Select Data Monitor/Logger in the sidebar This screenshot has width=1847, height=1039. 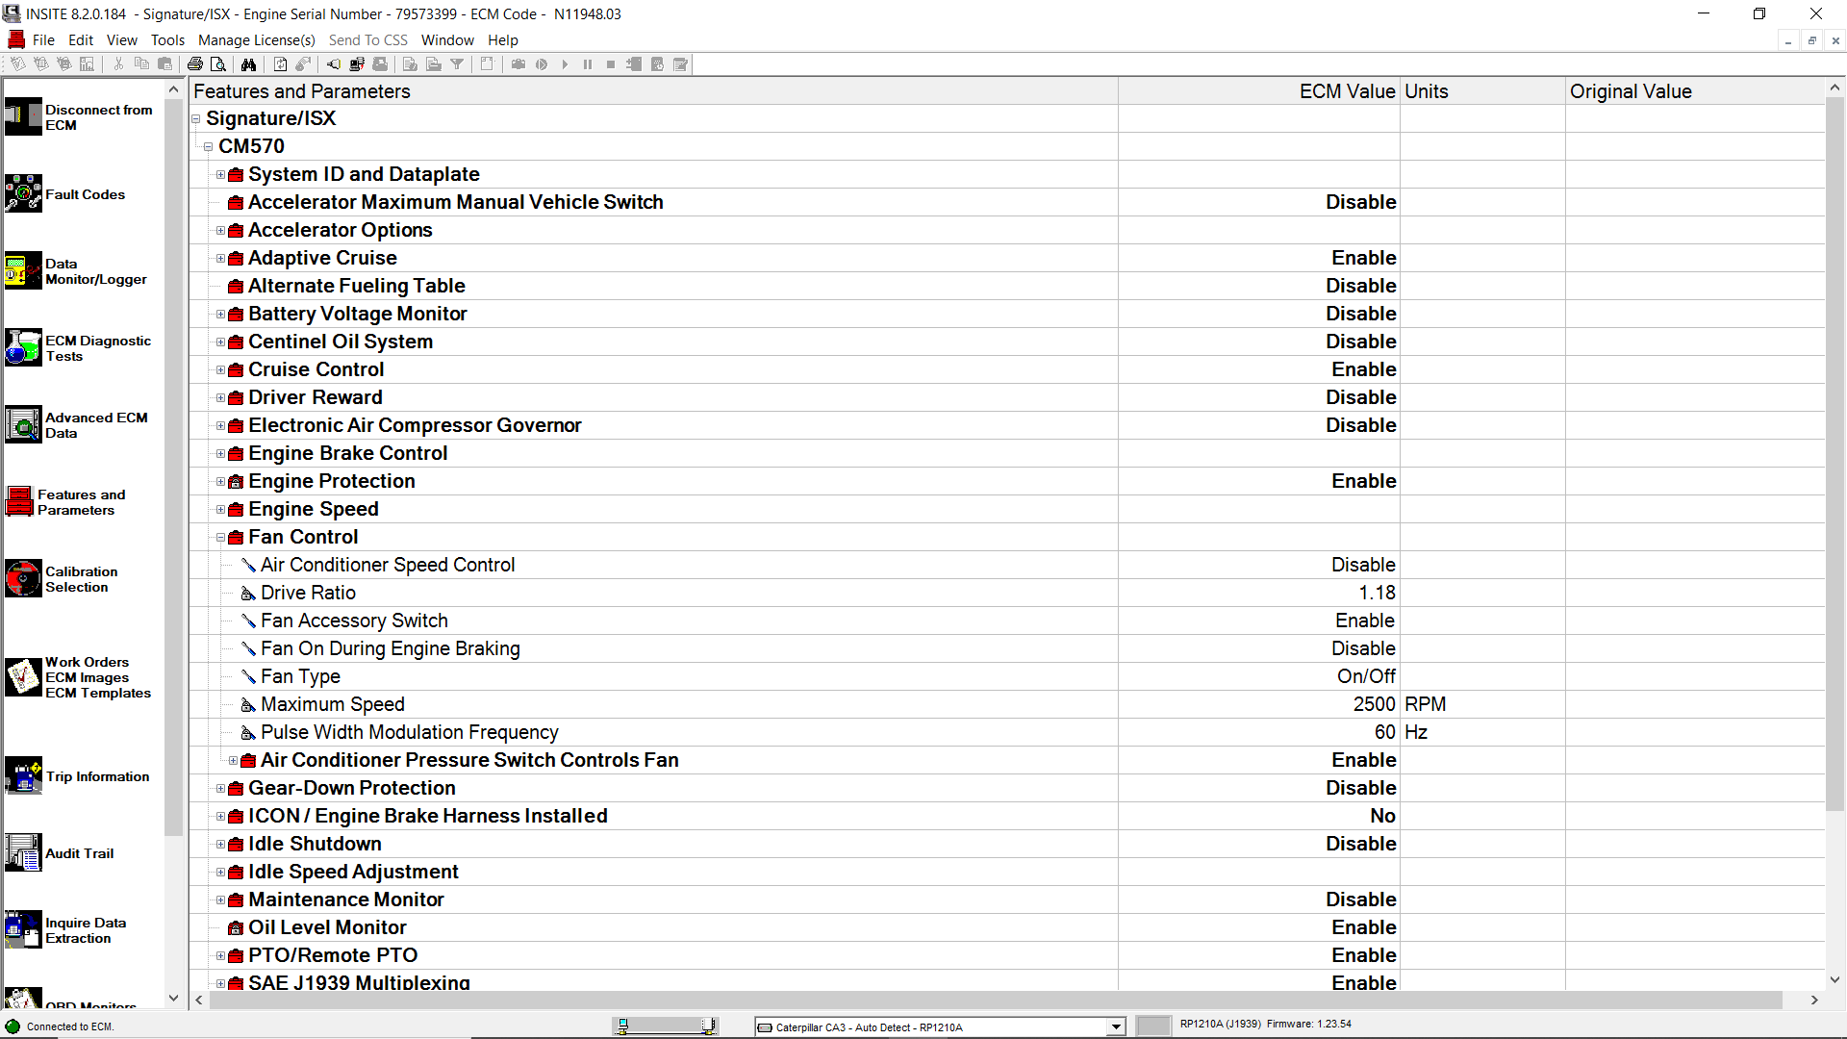click(23, 271)
